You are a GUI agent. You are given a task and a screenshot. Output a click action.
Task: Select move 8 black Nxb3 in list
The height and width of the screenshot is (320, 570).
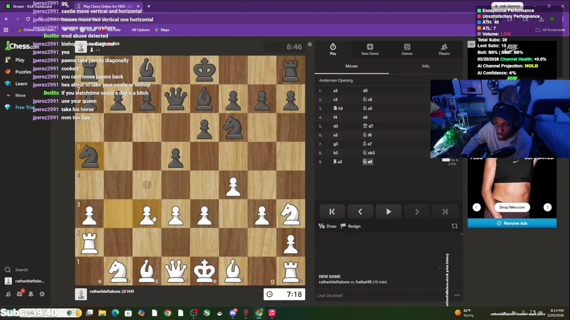pos(369,153)
